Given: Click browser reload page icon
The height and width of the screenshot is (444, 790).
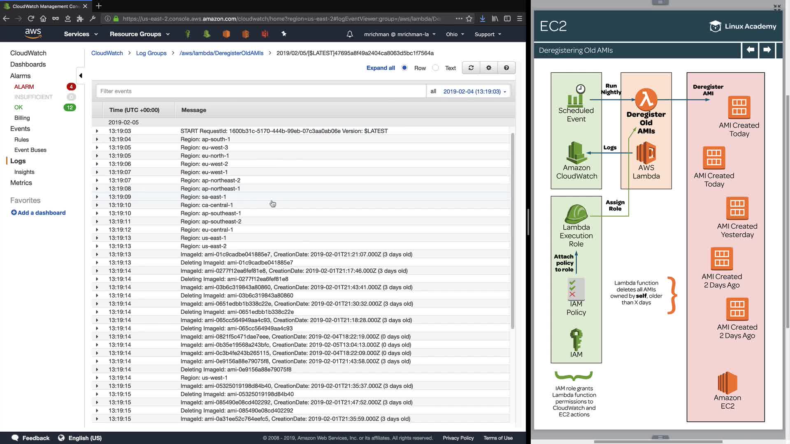Looking at the screenshot, I should [31, 18].
